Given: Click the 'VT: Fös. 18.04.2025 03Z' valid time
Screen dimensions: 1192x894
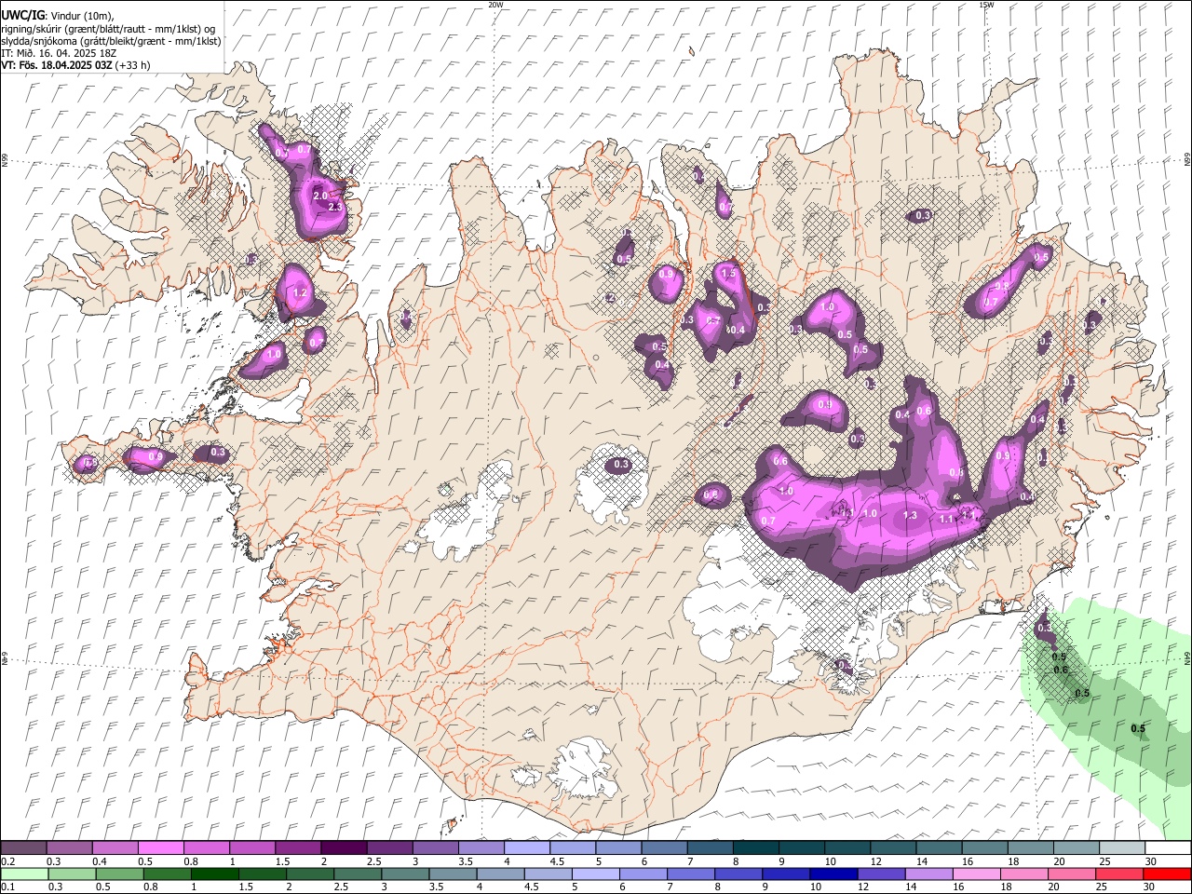Looking at the screenshot, I should point(57,65).
